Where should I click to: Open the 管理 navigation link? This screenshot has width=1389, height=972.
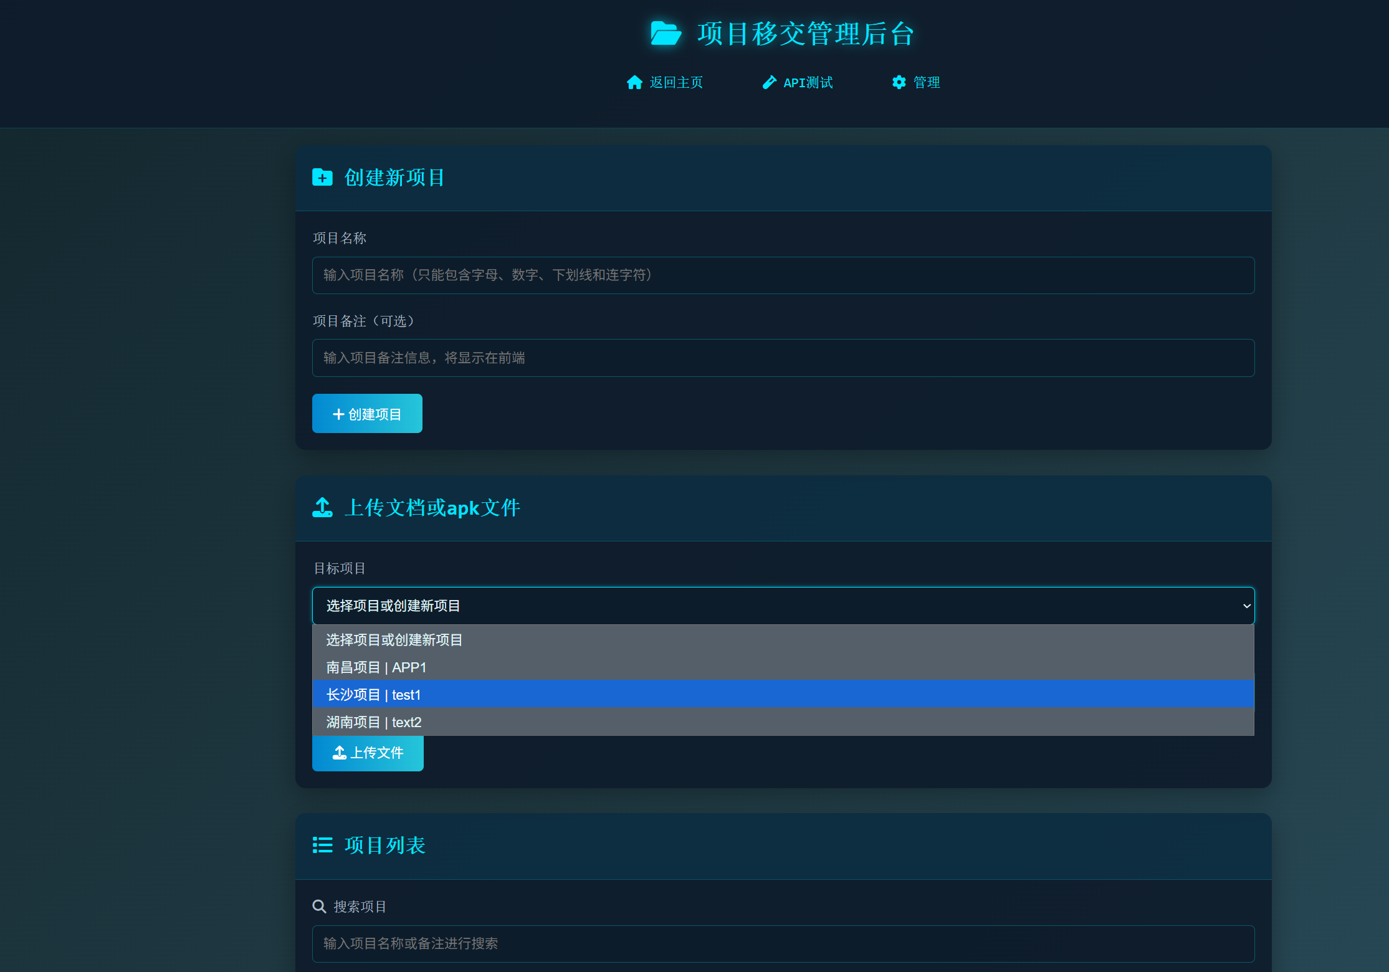point(926,82)
